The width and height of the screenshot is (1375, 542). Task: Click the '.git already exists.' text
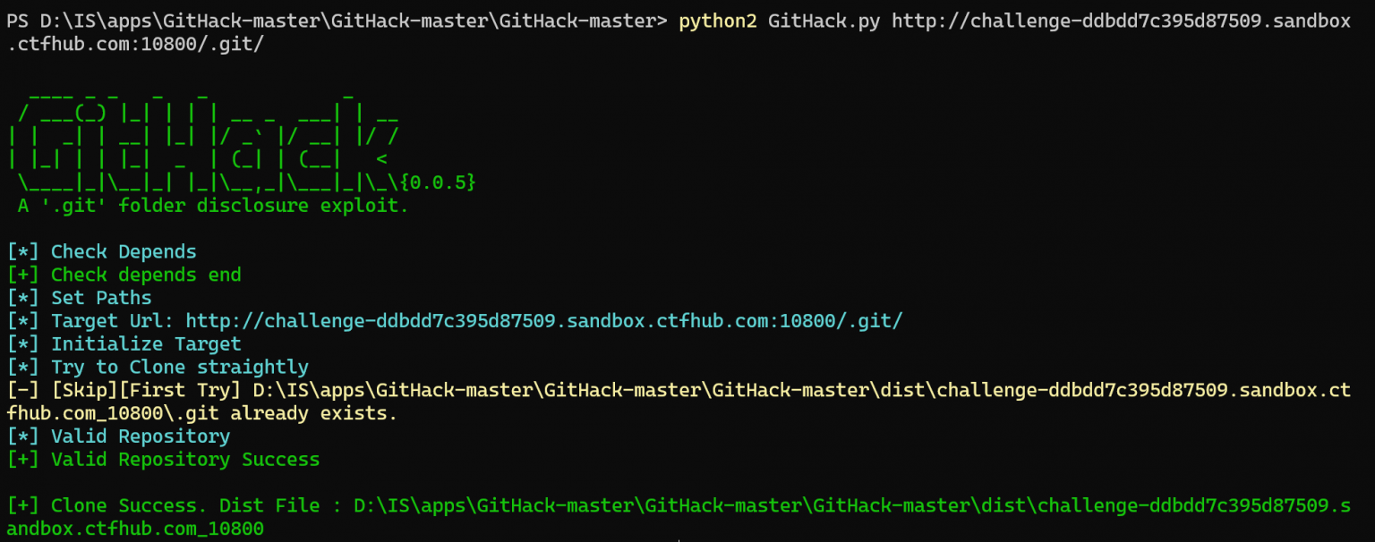pyautogui.click(x=313, y=414)
